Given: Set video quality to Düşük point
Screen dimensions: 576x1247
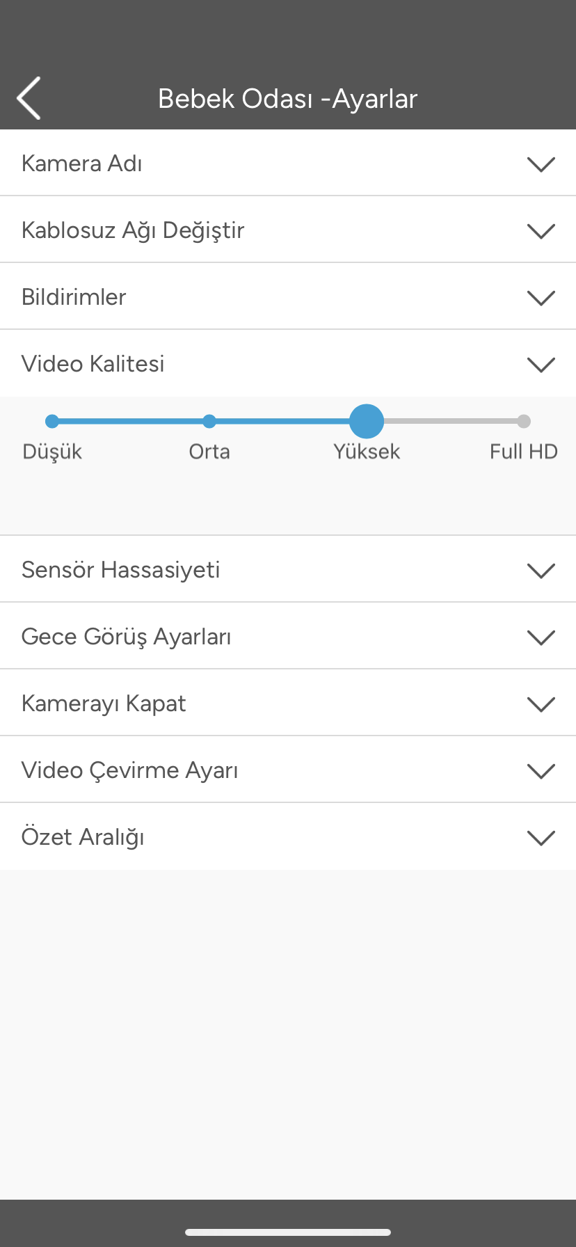Looking at the screenshot, I should click(52, 421).
